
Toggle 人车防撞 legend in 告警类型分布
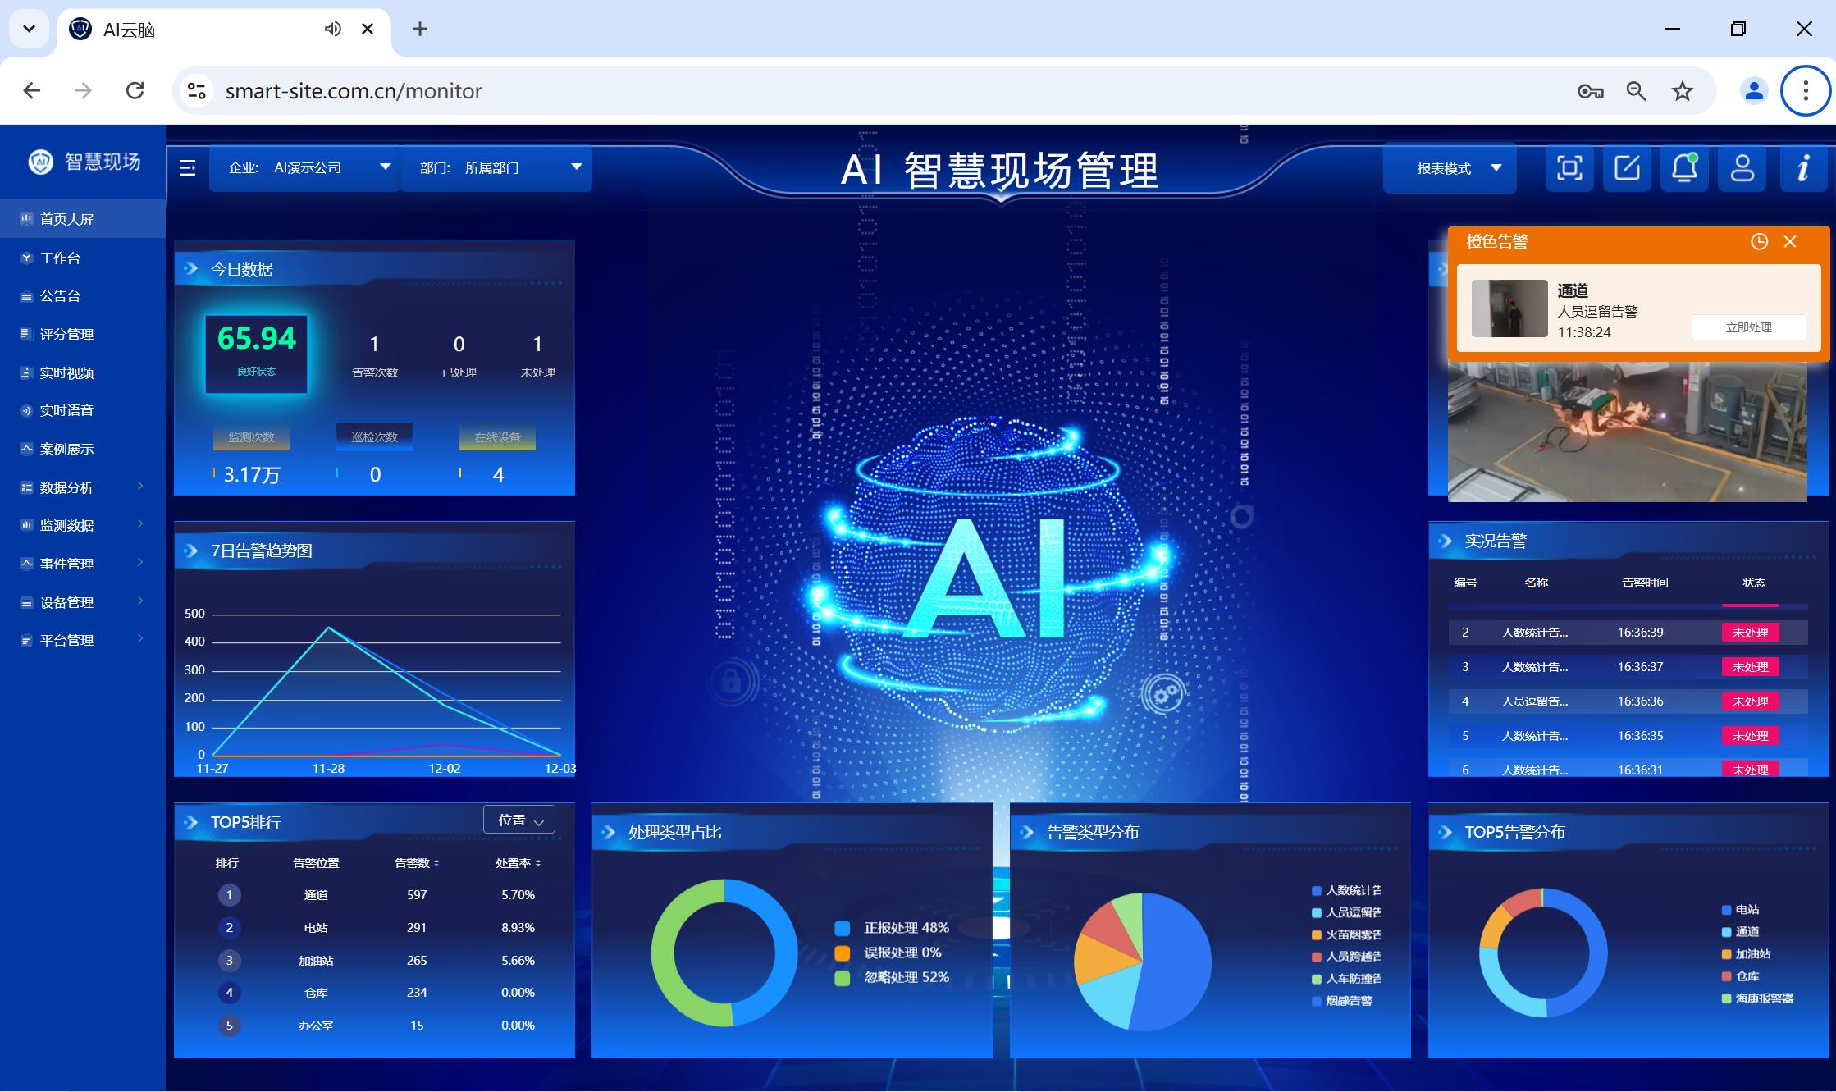1346,979
